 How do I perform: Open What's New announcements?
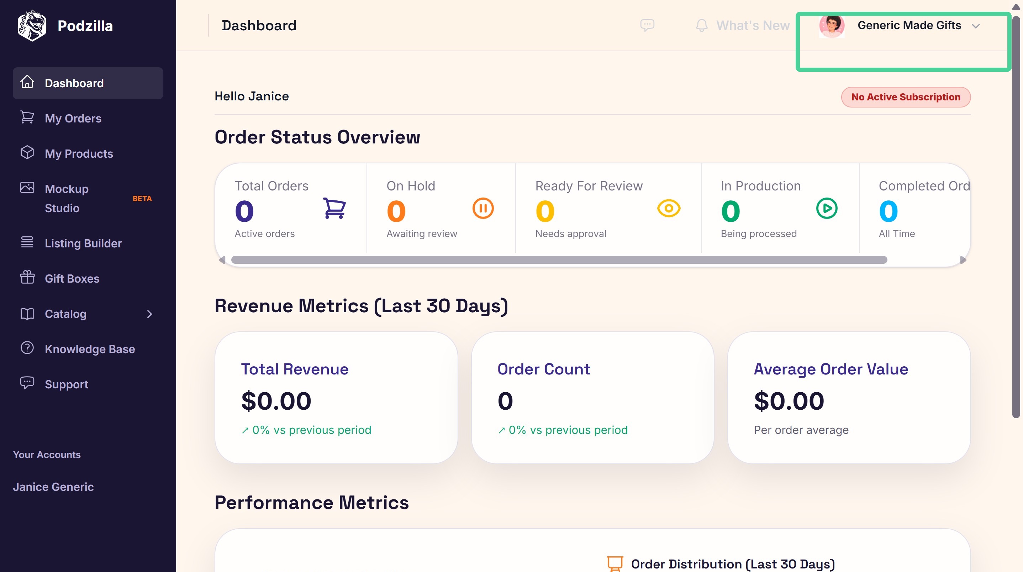pos(753,25)
